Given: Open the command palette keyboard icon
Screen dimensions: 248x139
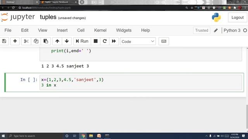Looking at the screenshot, I should tap(164, 41).
